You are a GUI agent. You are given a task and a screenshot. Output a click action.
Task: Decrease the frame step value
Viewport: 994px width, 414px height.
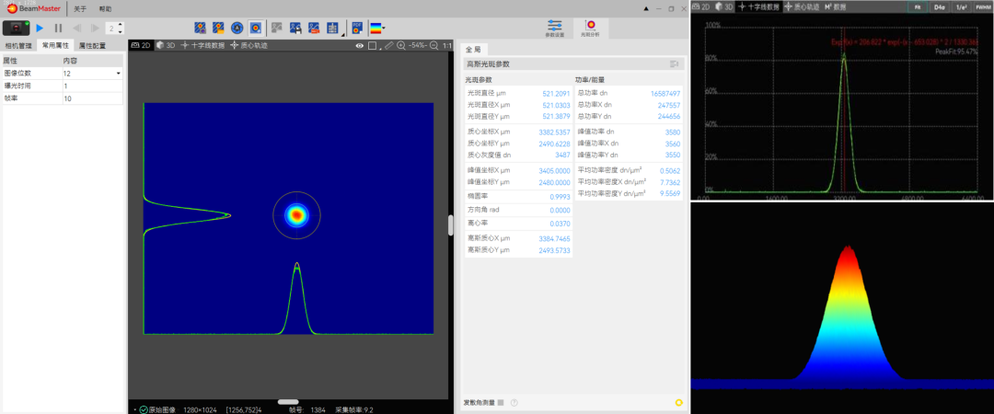click(x=121, y=31)
